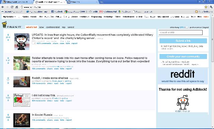The width and height of the screenshot is (214, 129).
Task: Switch to the 'new' tab
Action: (x=41, y=27)
